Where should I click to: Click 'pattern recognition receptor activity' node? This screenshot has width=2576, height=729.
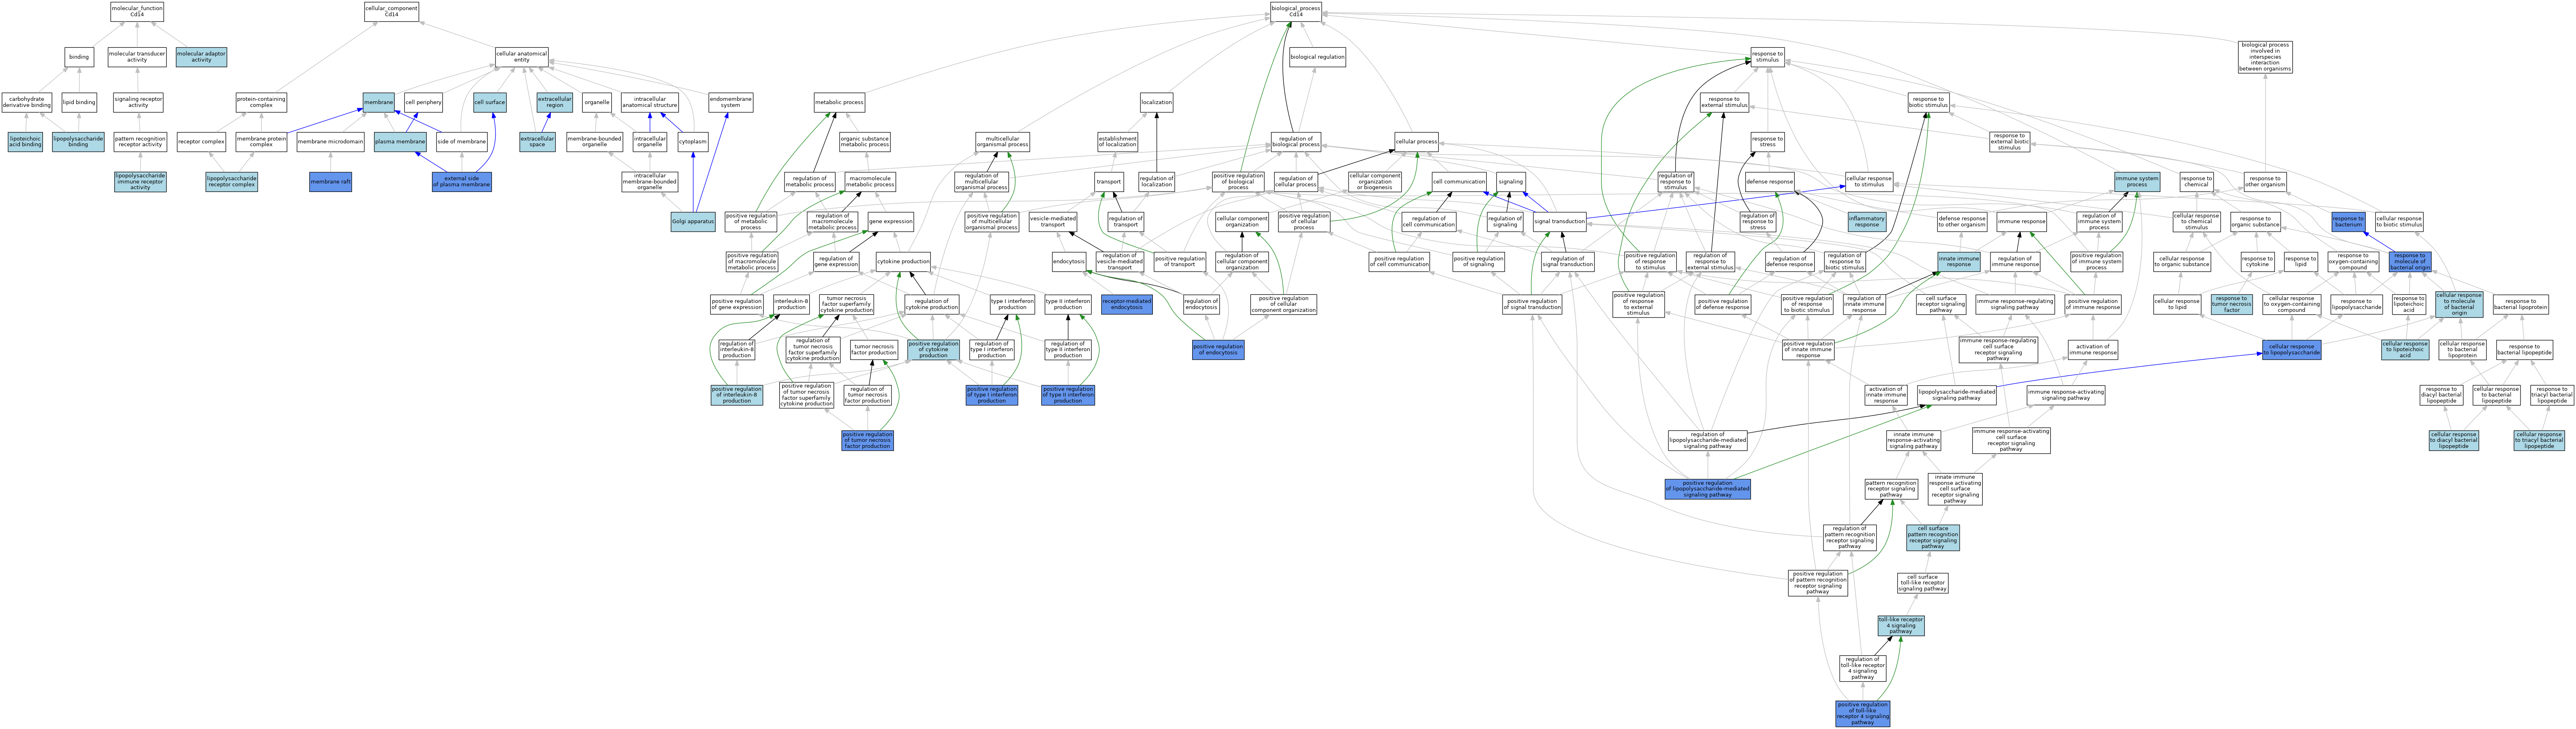point(140,142)
